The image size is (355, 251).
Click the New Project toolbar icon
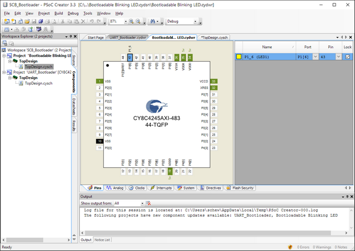7,21
